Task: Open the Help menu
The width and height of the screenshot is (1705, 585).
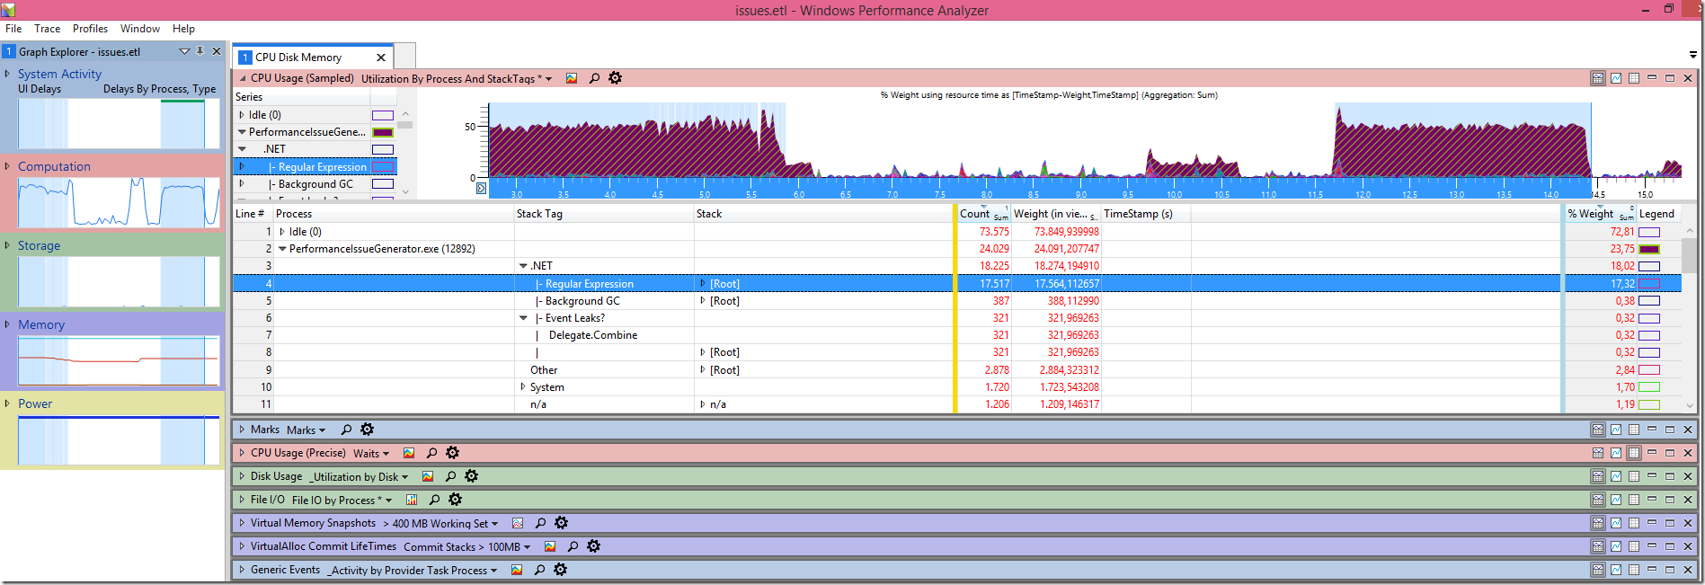Action: [183, 29]
